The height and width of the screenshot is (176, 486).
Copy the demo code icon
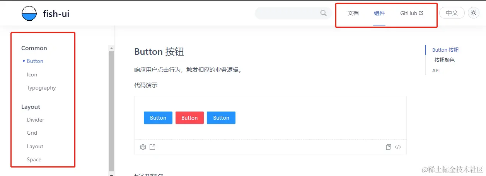(x=389, y=147)
